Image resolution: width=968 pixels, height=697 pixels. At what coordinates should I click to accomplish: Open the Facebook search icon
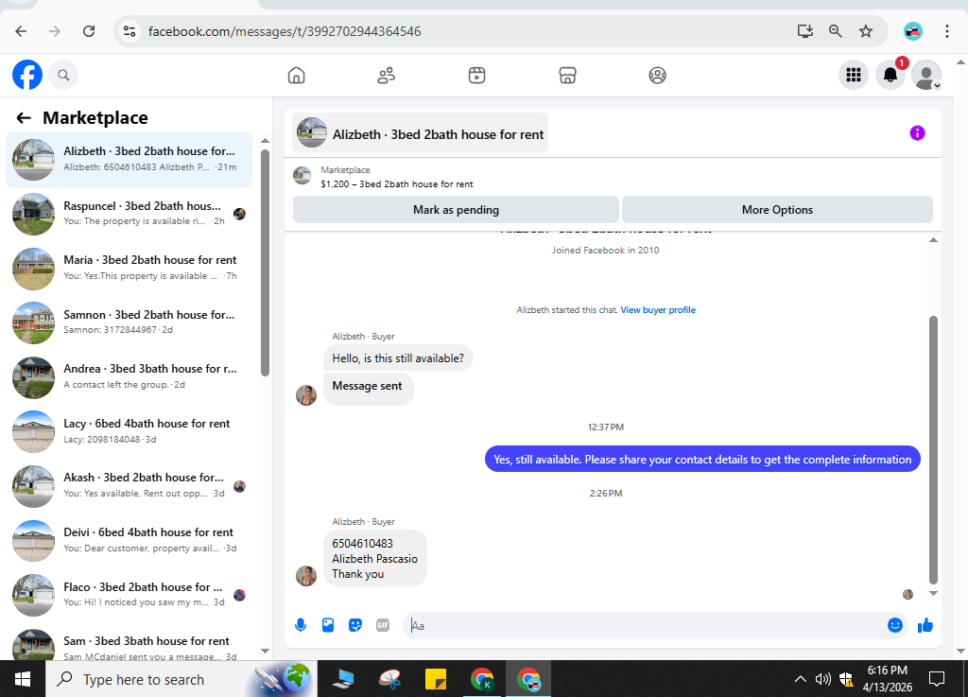click(x=63, y=76)
